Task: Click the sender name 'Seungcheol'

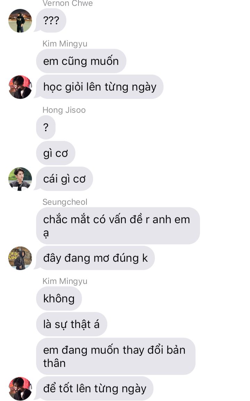Action: [x=65, y=202]
